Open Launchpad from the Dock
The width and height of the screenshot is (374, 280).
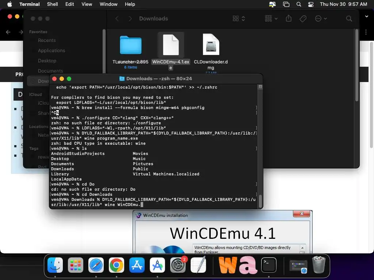pyautogui.click(x=76, y=265)
